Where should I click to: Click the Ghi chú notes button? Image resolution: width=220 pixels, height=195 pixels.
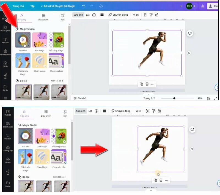(x=80, y=98)
